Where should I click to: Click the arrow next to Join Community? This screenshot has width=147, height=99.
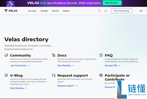[29, 66]
